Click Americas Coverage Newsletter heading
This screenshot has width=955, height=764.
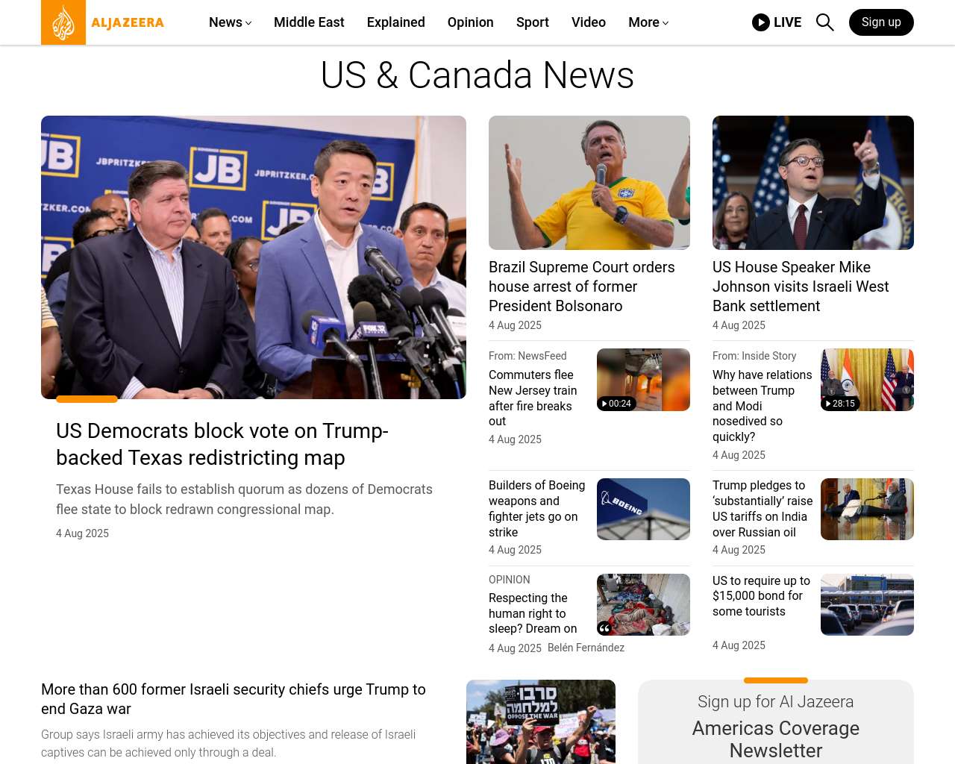point(776,739)
